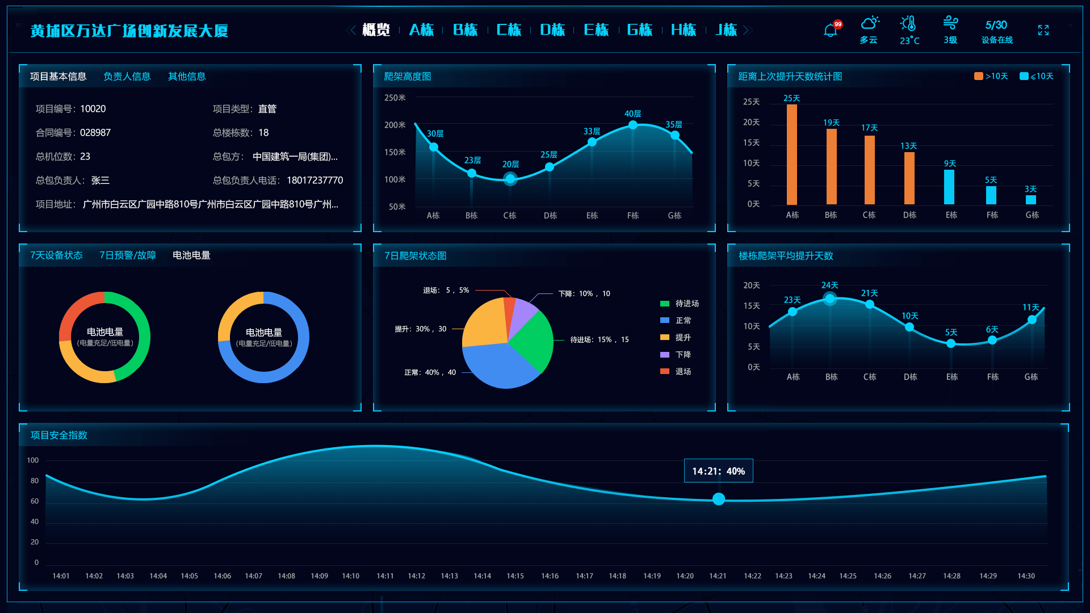Switch to the E栋 tab
Viewport: 1090px width, 613px height.
click(x=596, y=30)
